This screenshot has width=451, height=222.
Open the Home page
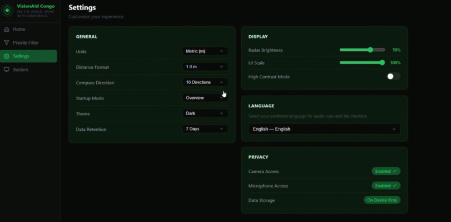point(29,29)
